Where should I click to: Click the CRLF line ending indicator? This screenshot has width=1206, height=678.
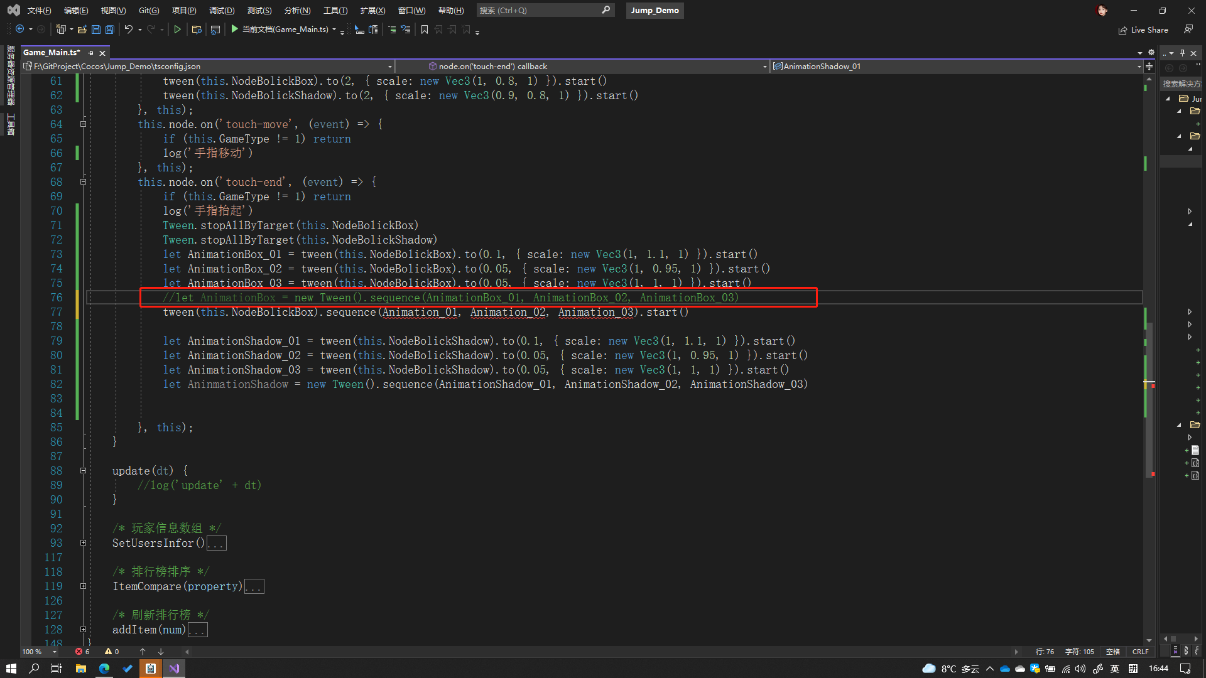pyautogui.click(x=1140, y=652)
